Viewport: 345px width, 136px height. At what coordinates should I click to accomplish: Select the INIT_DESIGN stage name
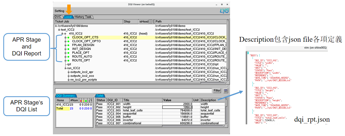pos(82,49)
